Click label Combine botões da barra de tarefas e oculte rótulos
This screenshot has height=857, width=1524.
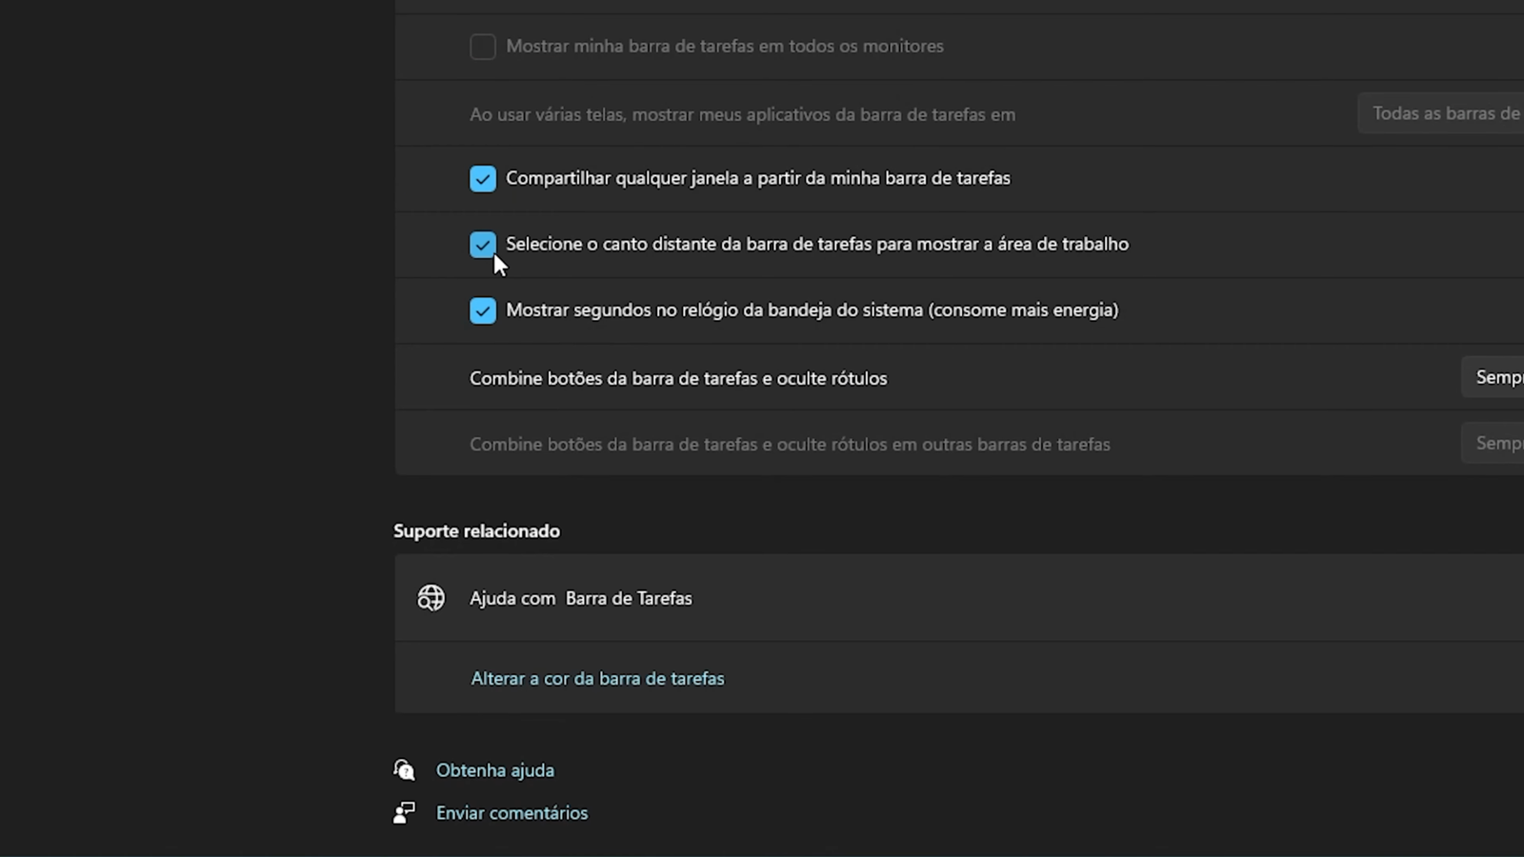(678, 378)
